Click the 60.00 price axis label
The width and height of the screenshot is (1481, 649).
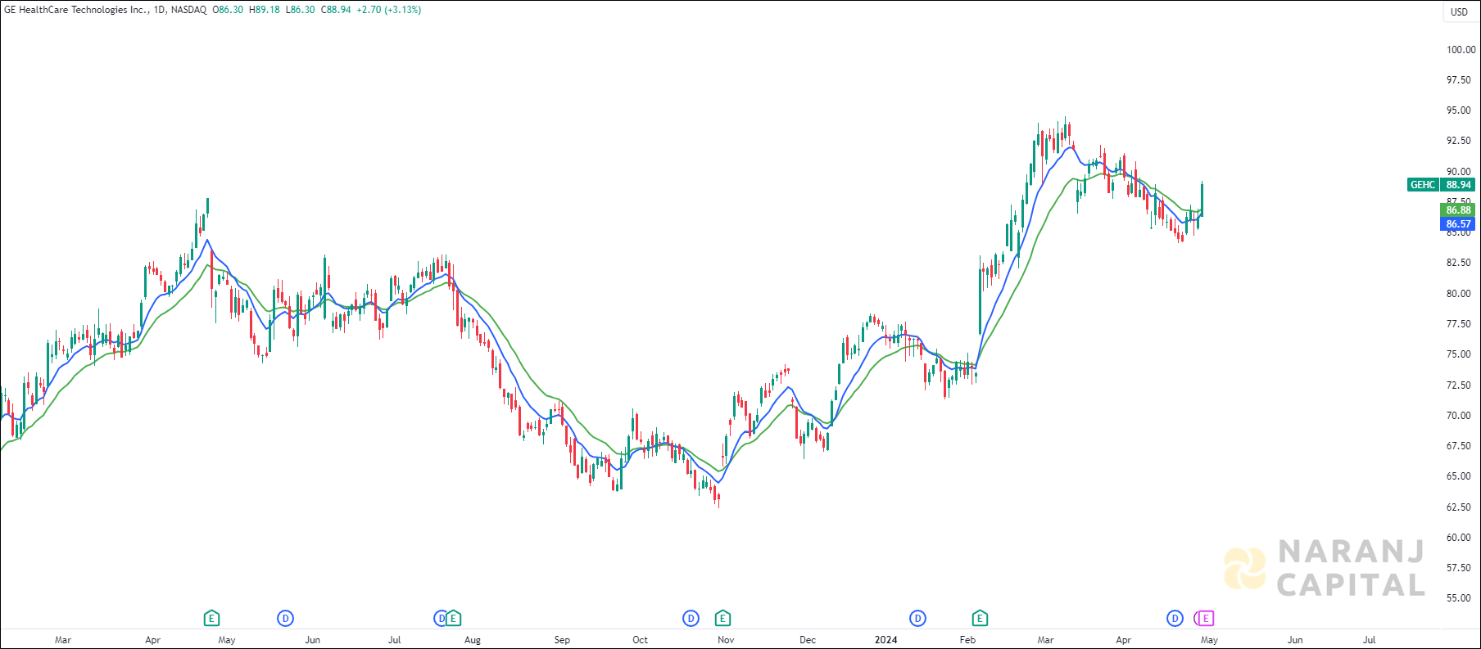tap(1458, 538)
